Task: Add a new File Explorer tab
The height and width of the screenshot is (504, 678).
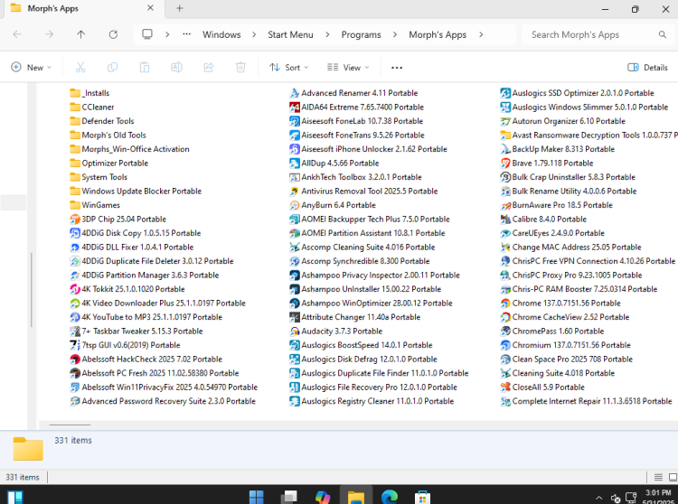Action: coord(180,8)
